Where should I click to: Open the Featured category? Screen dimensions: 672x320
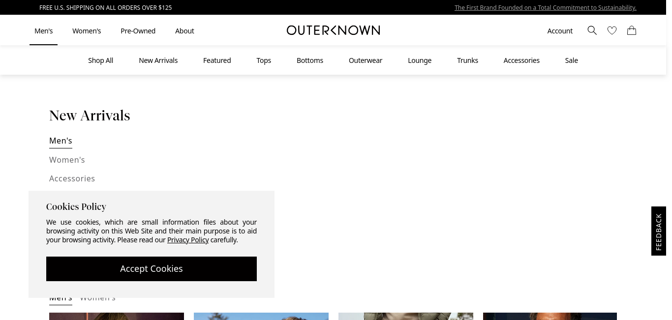[217, 60]
